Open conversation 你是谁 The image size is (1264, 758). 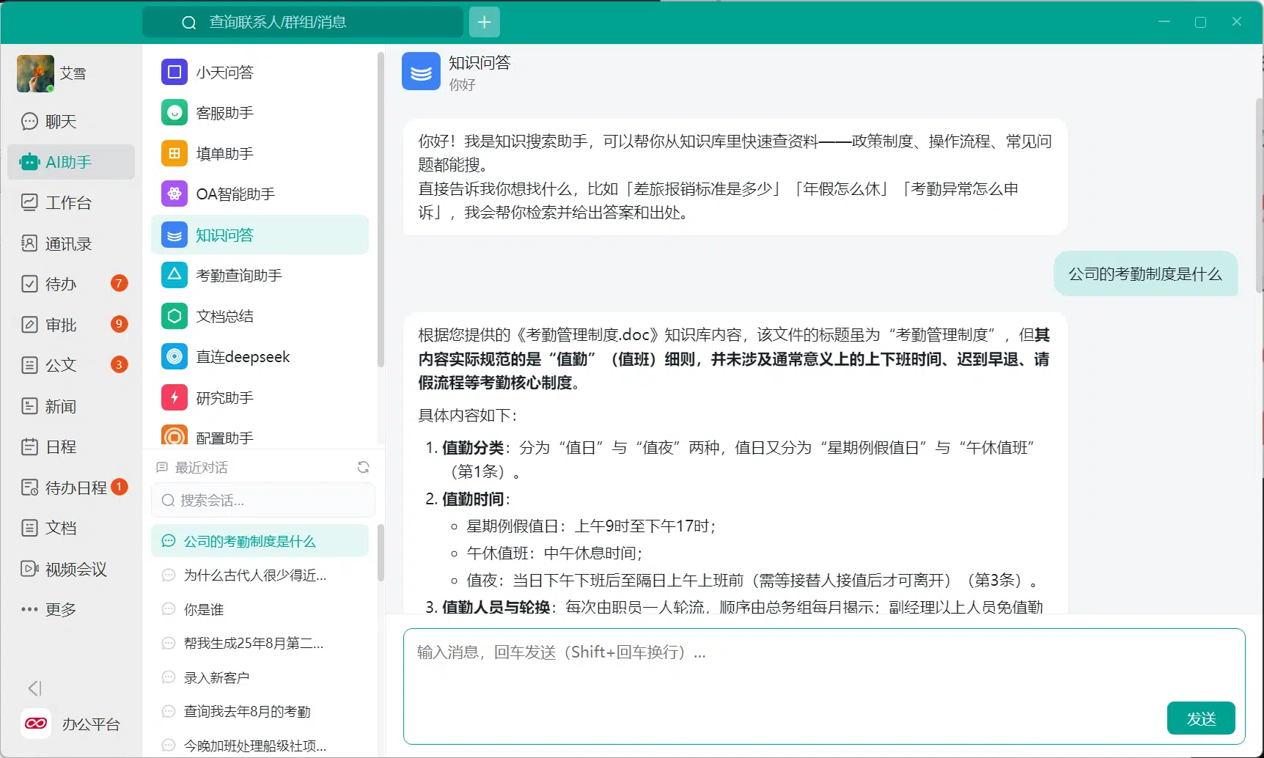tap(260, 609)
